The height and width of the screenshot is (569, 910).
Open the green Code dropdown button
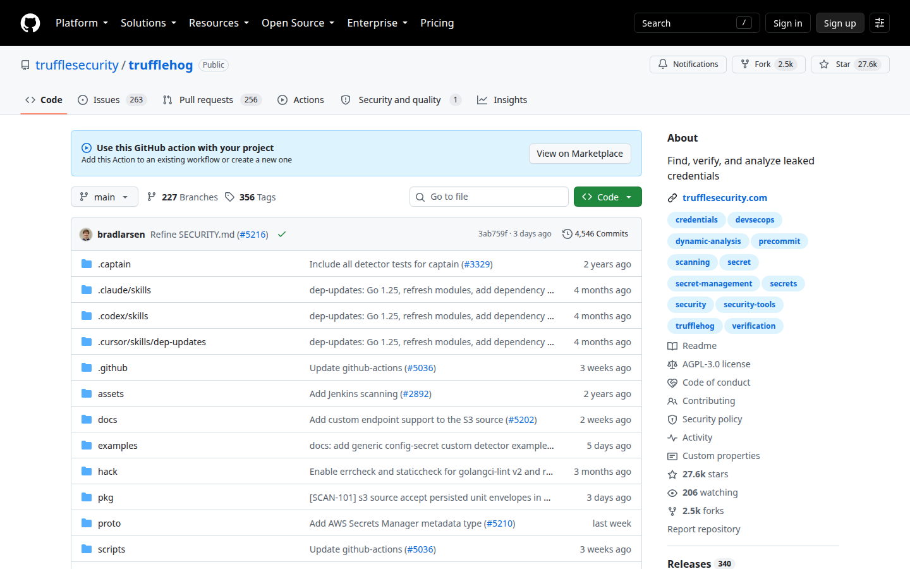(x=608, y=197)
